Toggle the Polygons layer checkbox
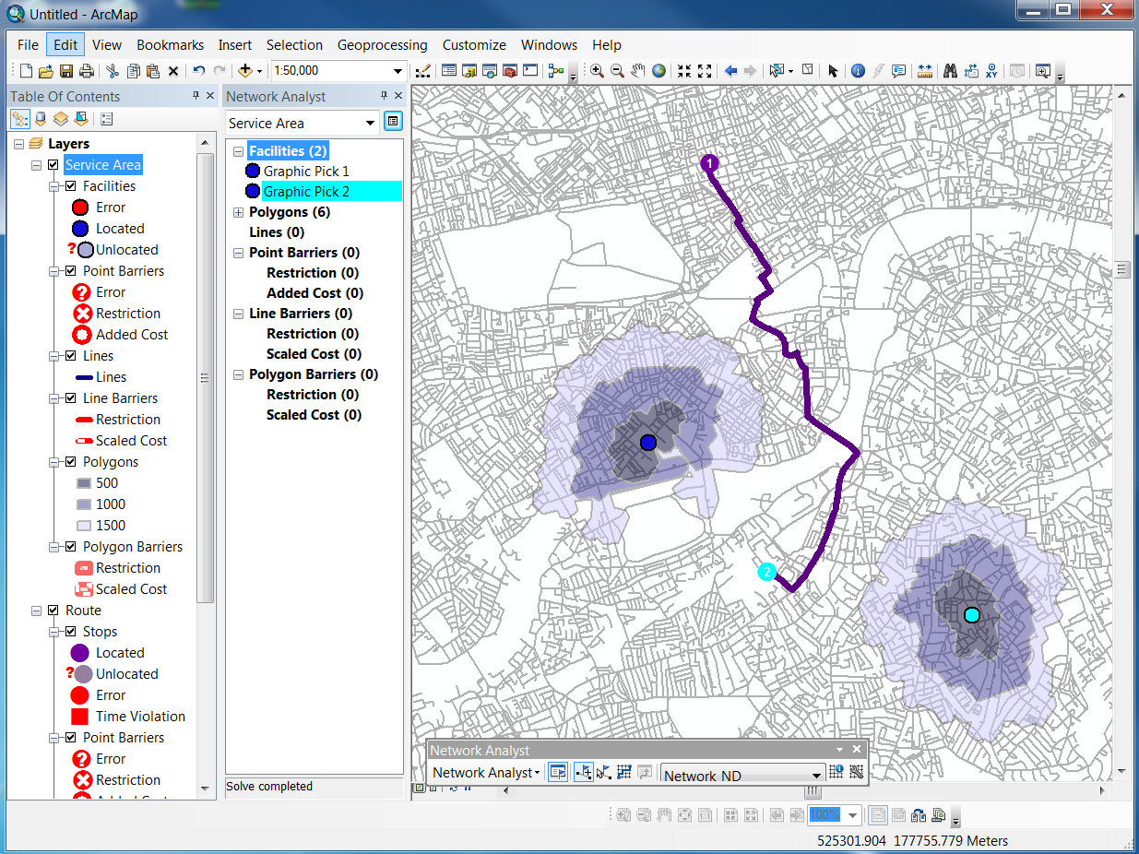Screen dimensions: 1139x854 [x=71, y=462]
